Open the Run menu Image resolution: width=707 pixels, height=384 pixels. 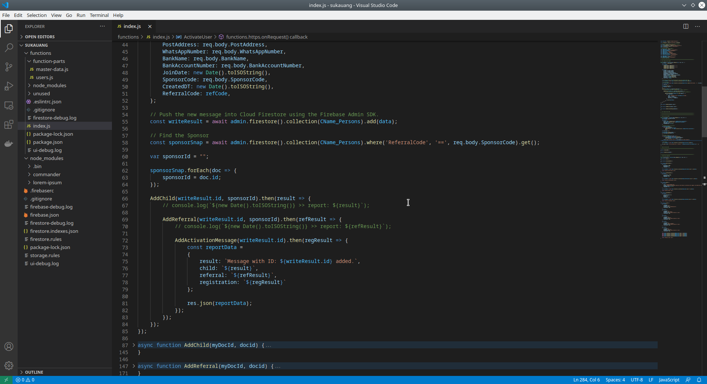(81, 15)
